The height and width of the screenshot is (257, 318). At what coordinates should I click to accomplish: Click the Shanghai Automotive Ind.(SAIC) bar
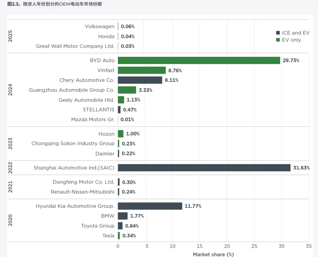click(x=204, y=168)
